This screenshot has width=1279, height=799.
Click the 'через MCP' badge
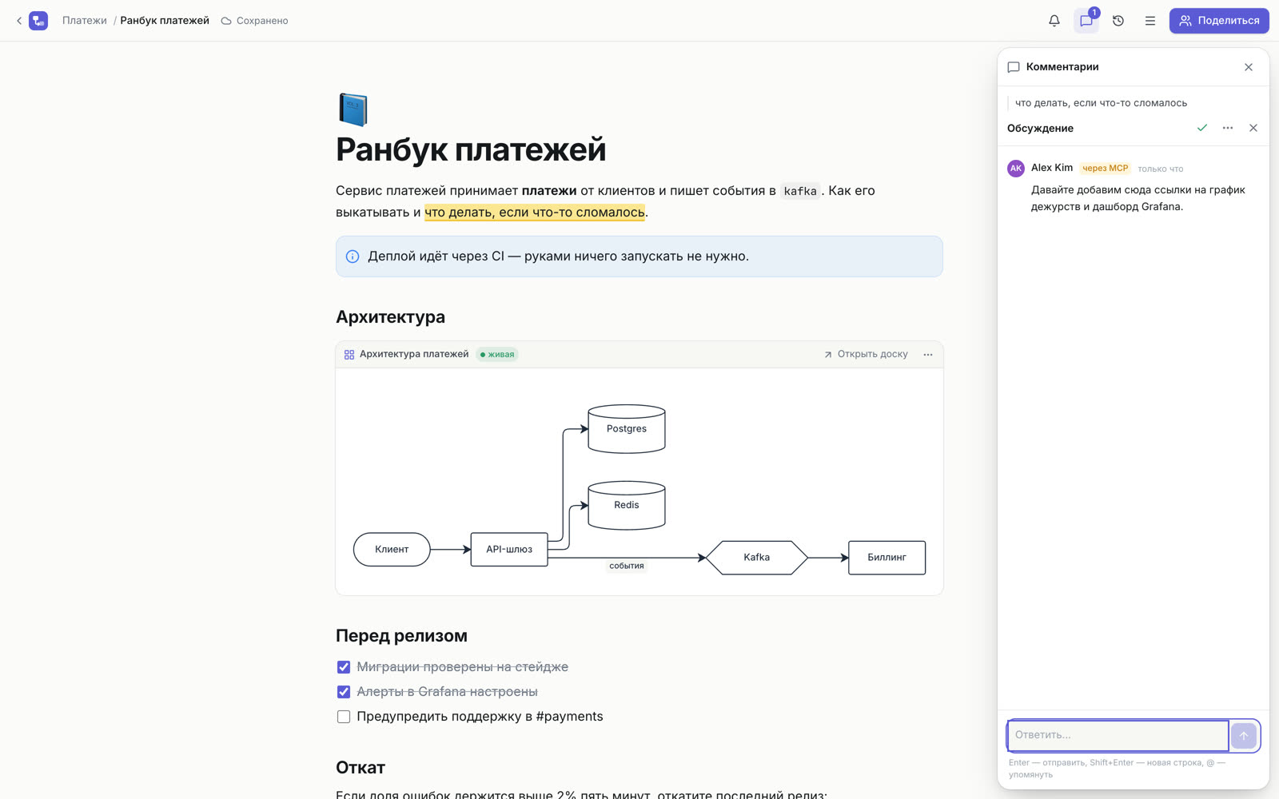[x=1105, y=169]
